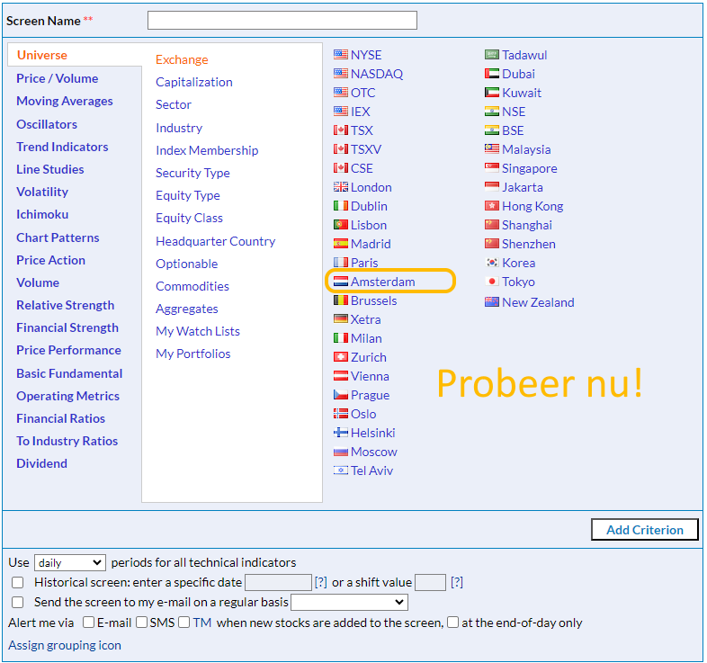Select the Capitalization criterion

[x=194, y=82]
